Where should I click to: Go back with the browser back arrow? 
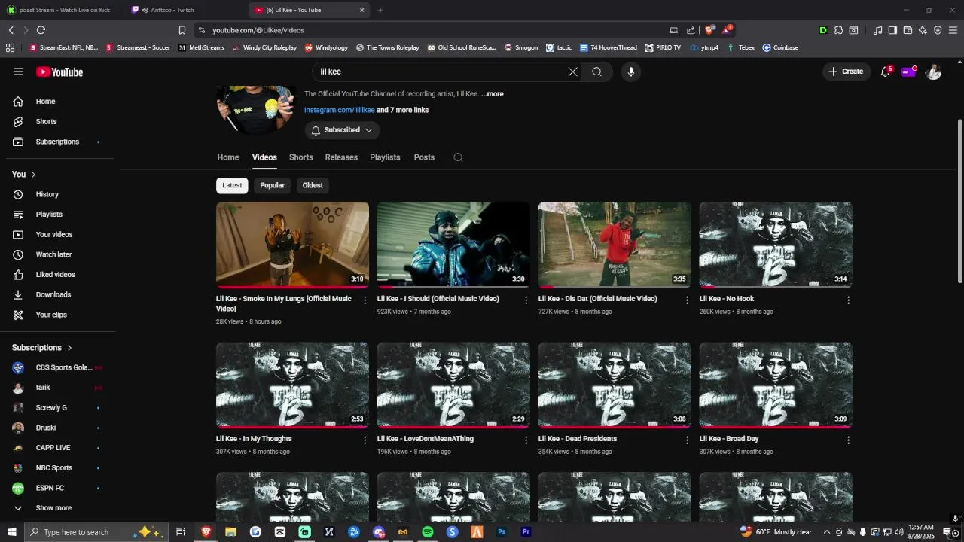click(x=11, y=30)
